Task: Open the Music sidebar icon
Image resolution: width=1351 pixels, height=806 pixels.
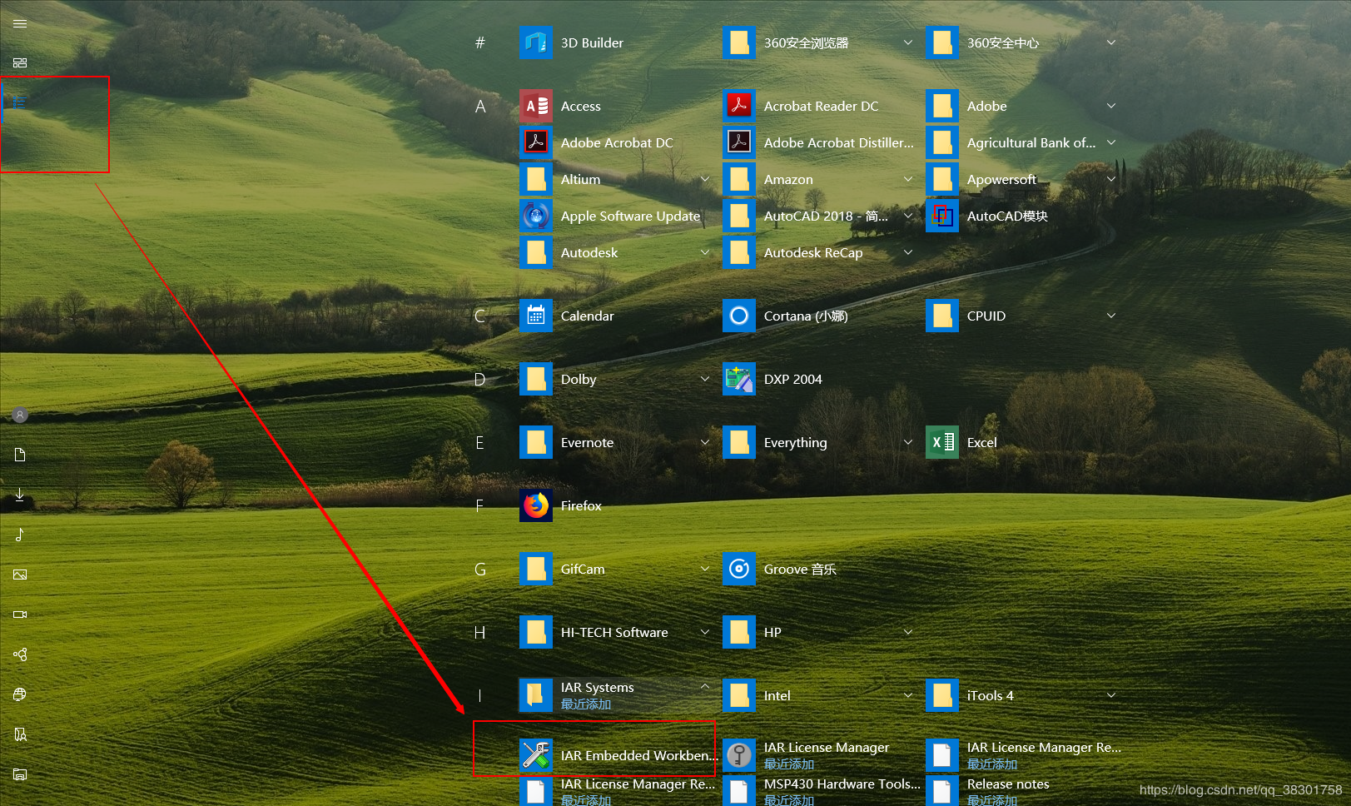Action: coord(20,535)
